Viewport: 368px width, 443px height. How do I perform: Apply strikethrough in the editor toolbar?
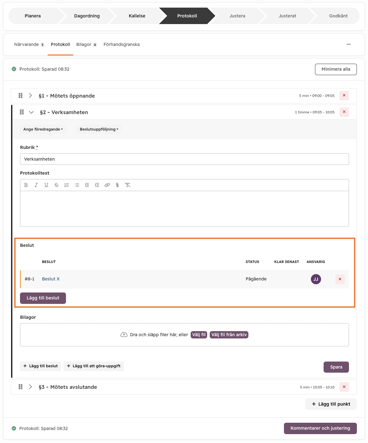[x=56, y=185]
